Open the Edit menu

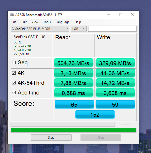coord(24,22)
